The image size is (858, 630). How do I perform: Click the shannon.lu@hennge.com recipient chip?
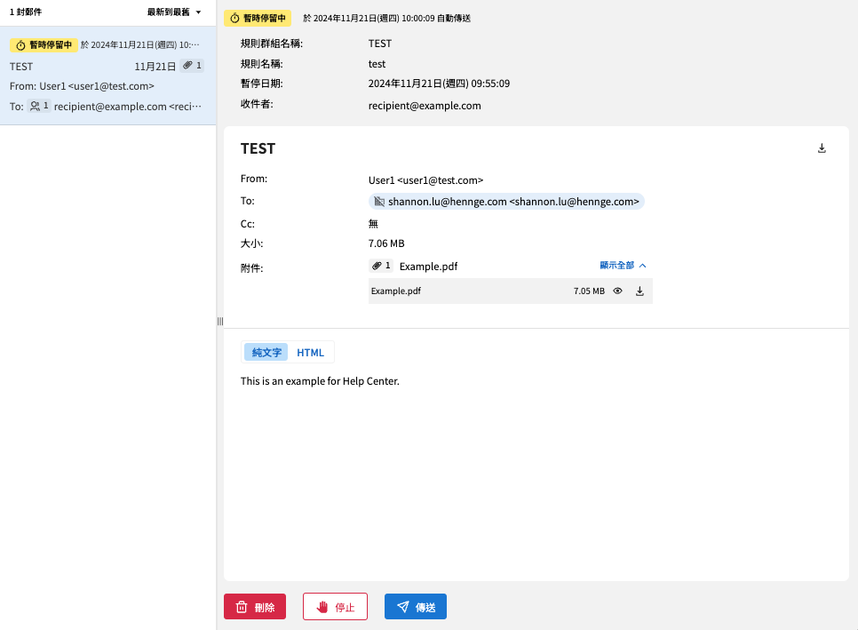coord(506,202)
